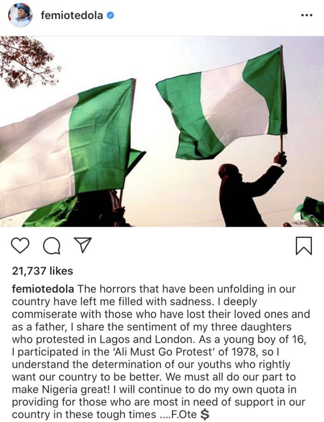Viewport: 324px width, 422px height.
Task: Click the tree branches in the photo corner
Action: click(x=25, y=60)
